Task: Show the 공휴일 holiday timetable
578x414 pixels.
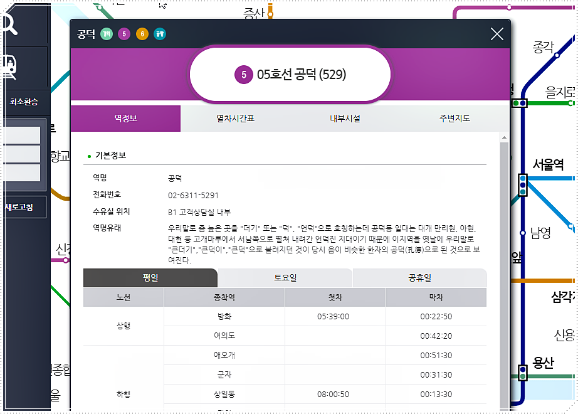Action: click(x=419, y=278)
